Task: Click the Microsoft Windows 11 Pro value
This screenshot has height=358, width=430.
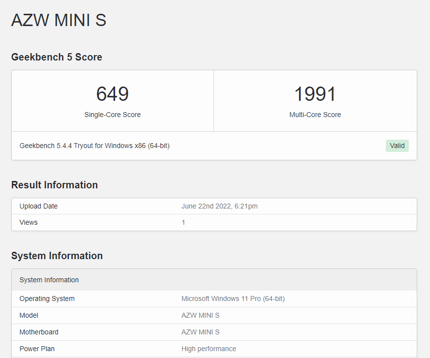Action: coord(233,298)
